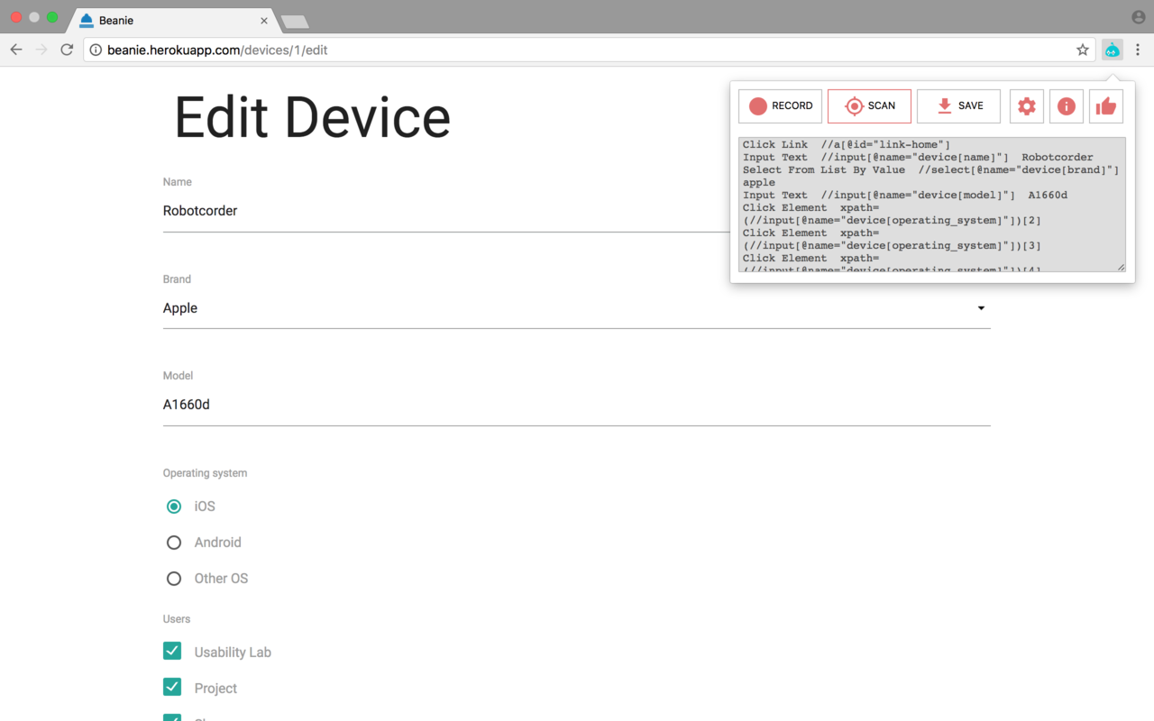The image size is (1154, 721).
Task: Go back with the browser back arrow
Action: click(x=16, y=50)
